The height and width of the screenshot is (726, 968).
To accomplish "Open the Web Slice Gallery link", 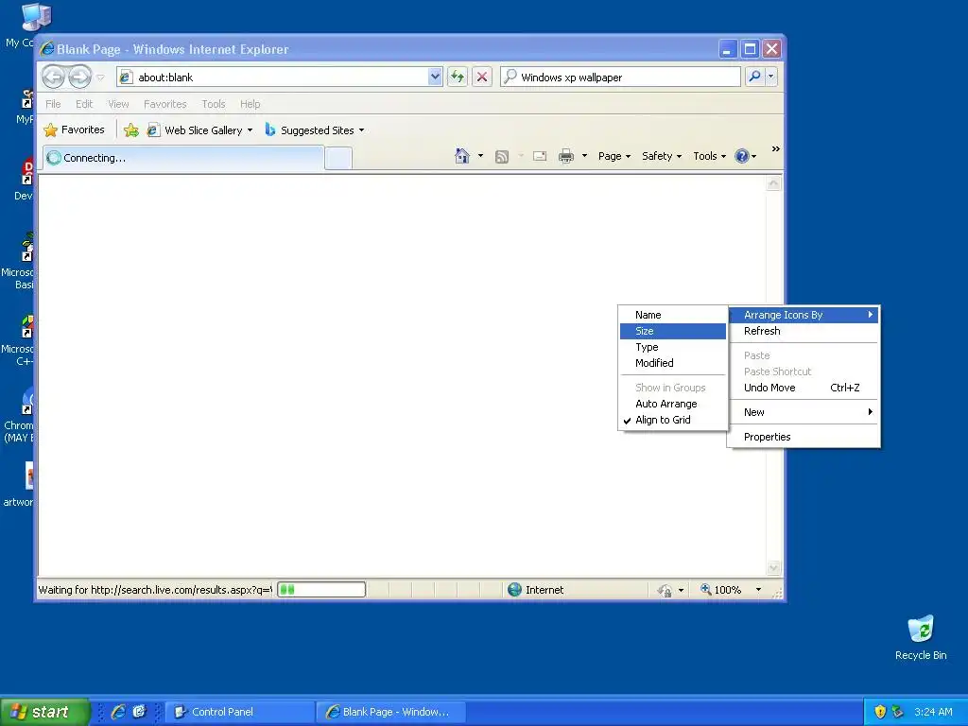I will (x=200, y=130).
